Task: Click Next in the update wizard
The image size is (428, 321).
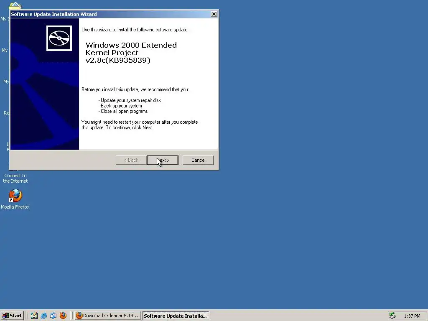Action: pos(163,160)
